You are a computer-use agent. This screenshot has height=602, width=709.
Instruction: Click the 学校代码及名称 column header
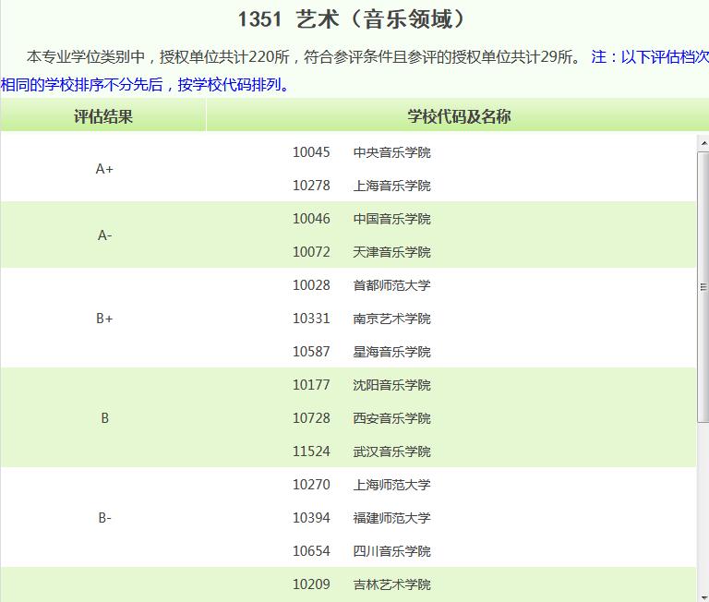tap(459, 116)
